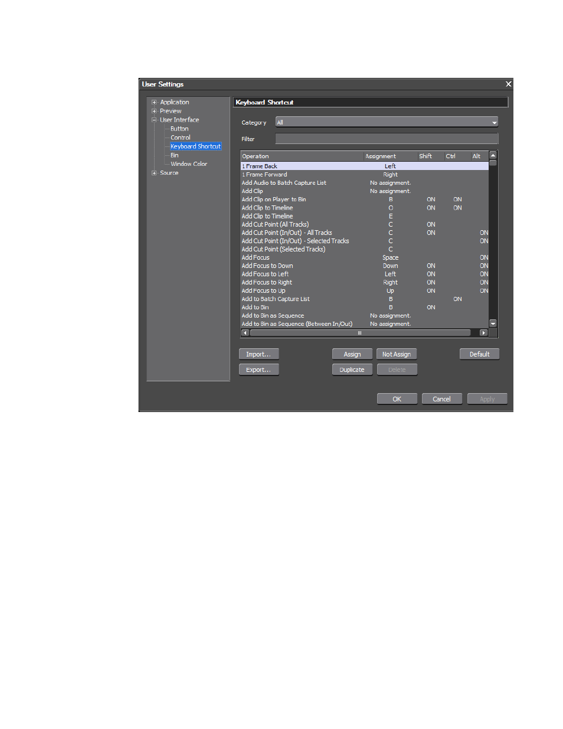Viewport: 563px width, 729px height.
Task: Click the list scroll-up arrow
Action: click(493, 155)
